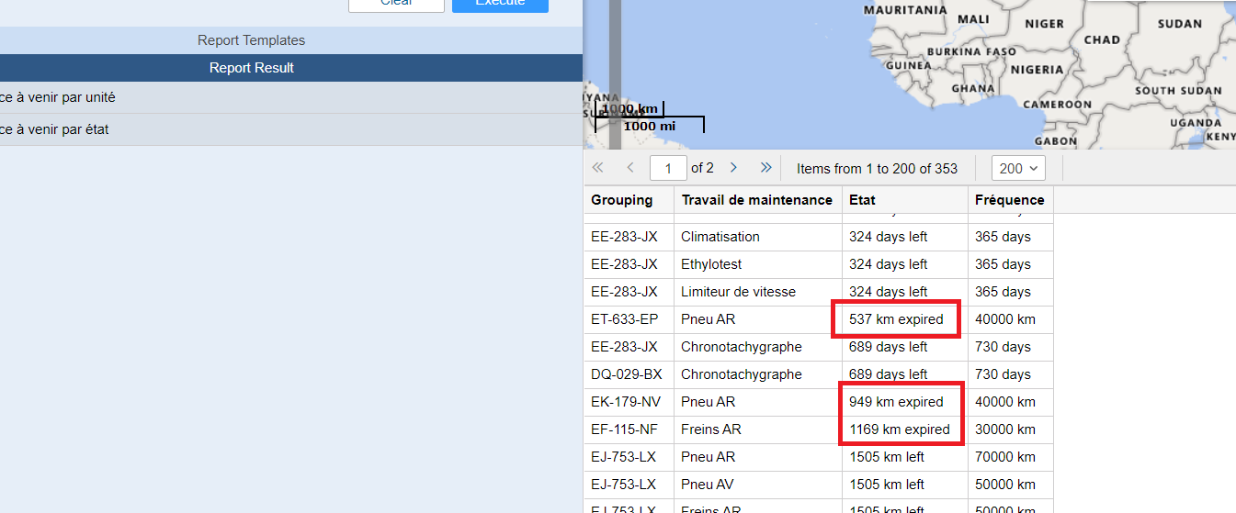The height and width of the screenshot is (513, 1236).
Task: Go to the first page of results
Action: tap(598, 168)
